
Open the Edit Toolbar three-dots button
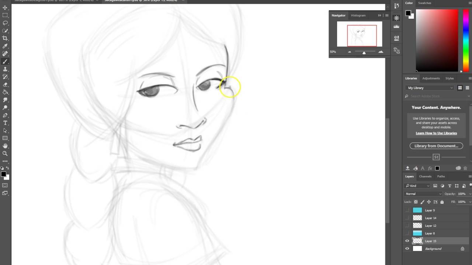5,161
